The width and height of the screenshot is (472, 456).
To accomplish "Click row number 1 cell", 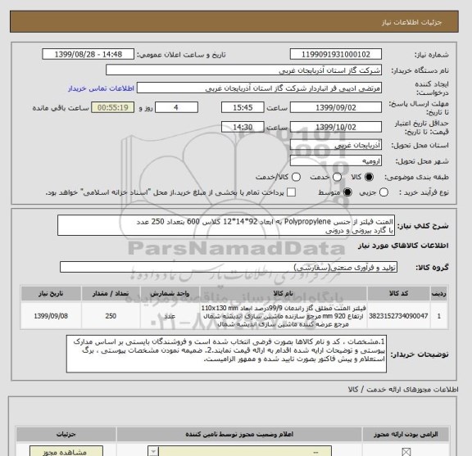I will click(439, 316).
